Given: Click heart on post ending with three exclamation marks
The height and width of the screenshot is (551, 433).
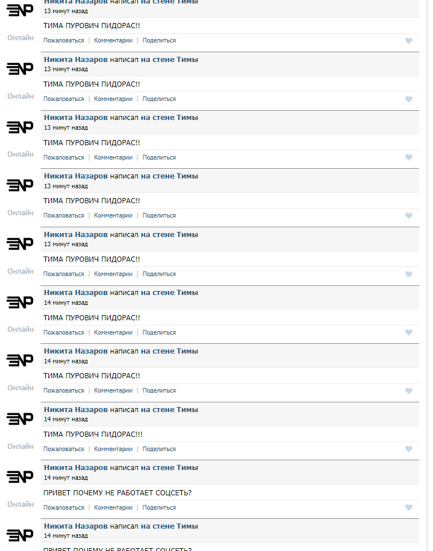Looking at the screenshot, I should click(409, 449).
